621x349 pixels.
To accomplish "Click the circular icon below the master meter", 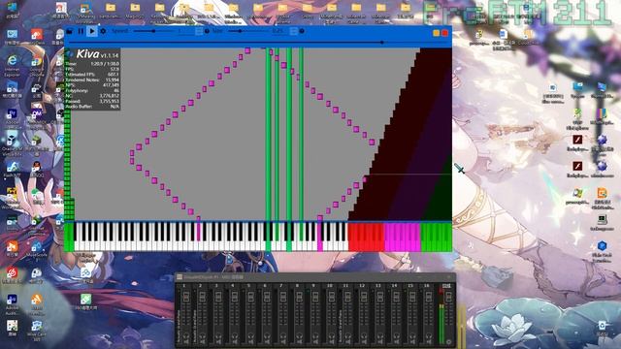I will coord(448,341).
